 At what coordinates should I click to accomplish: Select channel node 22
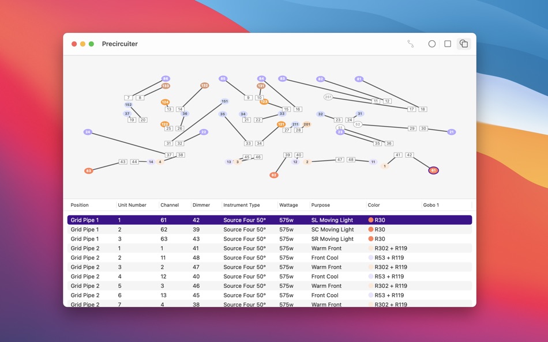coord(204,132)
